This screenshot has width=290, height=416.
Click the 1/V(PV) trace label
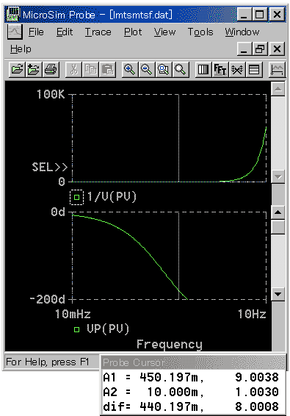point(112,196)
